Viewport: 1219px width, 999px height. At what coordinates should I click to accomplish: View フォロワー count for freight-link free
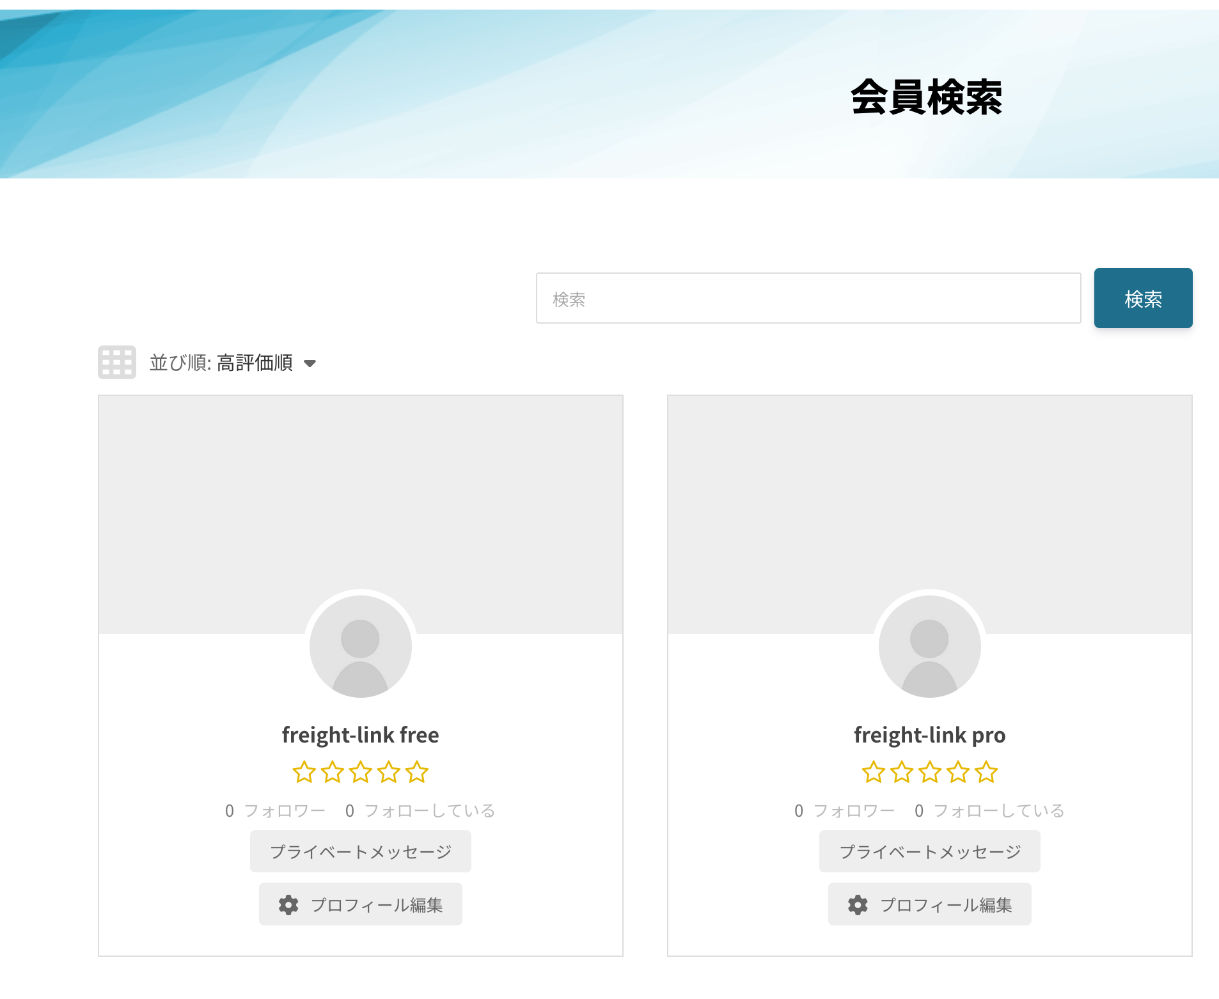pos(276,811)
